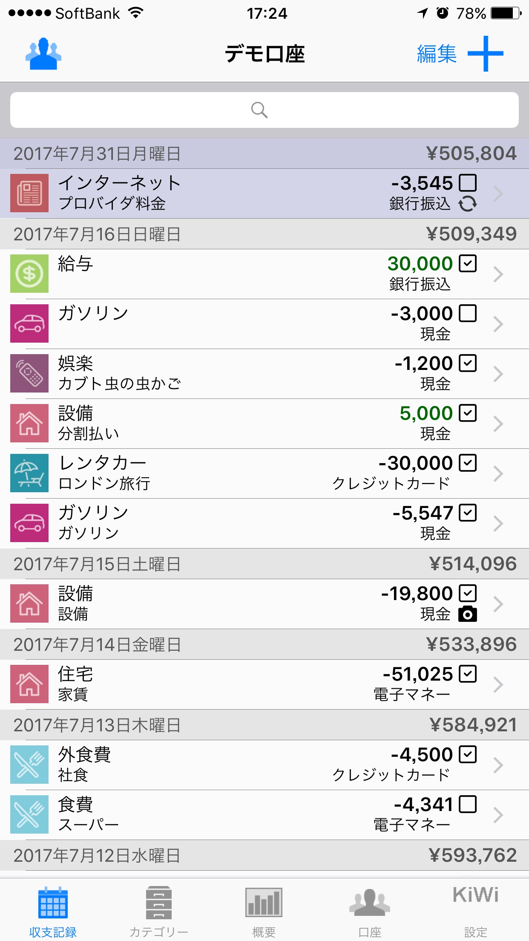Check the インターネット -3,545 checkbox
The width and height of the screenshot is (529, 941).
pos(468,183)
